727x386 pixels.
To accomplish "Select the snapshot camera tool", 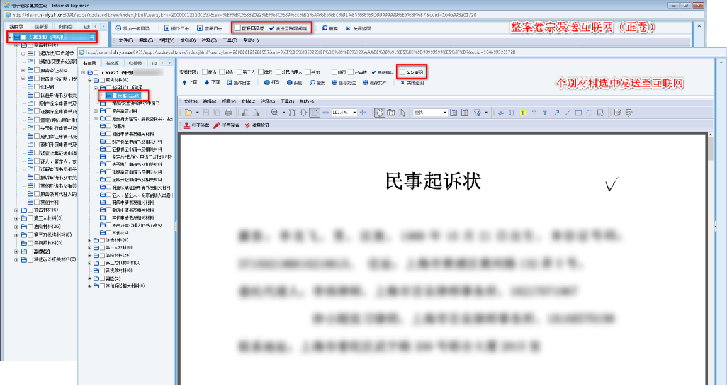I will click(x=391, y=113).
